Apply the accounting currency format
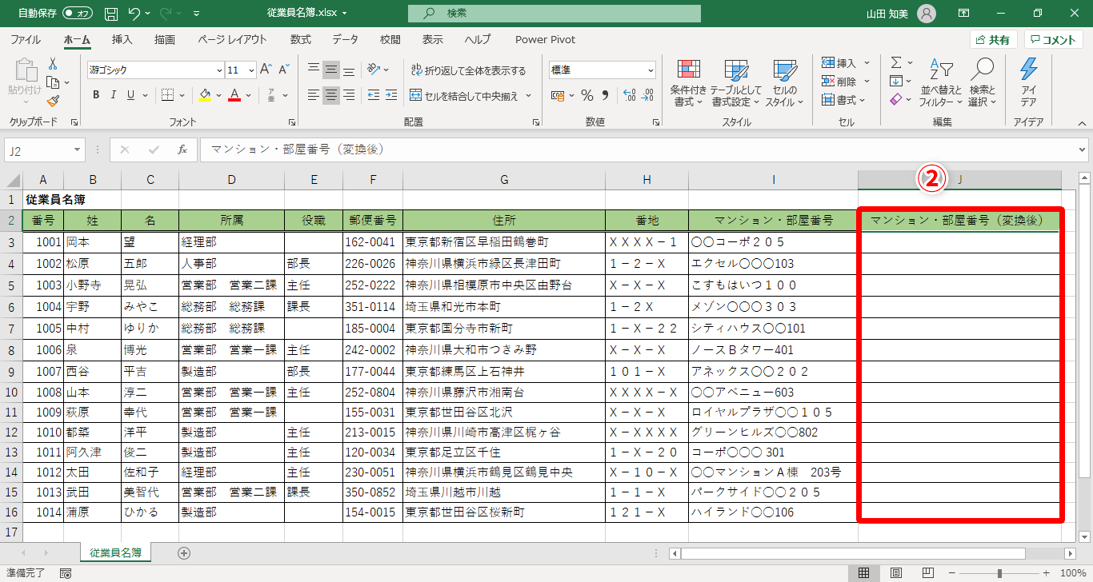The image size is (1093, 582). pos(557,95)
